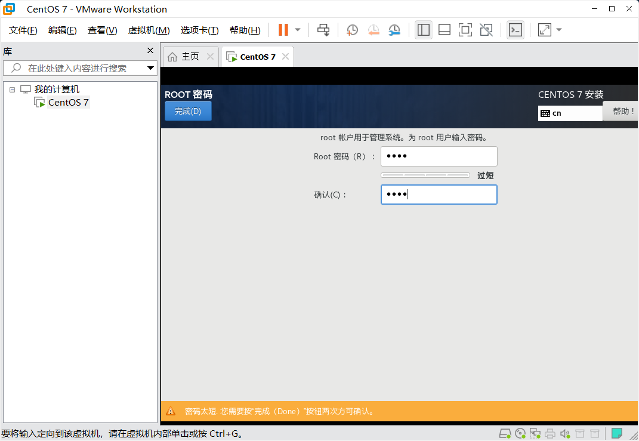The image size is (639, 441).
Task: Click the second grey device icon after the sound icon
Action: [595, 433]
